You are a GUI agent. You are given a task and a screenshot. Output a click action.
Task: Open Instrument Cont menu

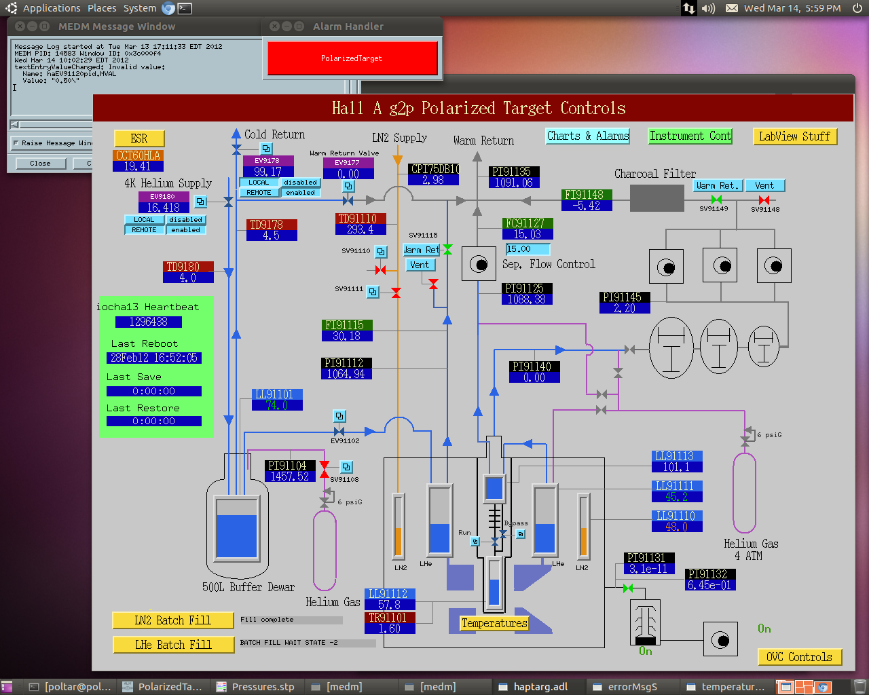(x=690, y=136)
